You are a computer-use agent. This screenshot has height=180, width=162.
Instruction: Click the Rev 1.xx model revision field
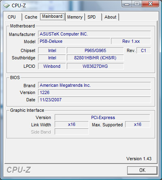point(131,41)
